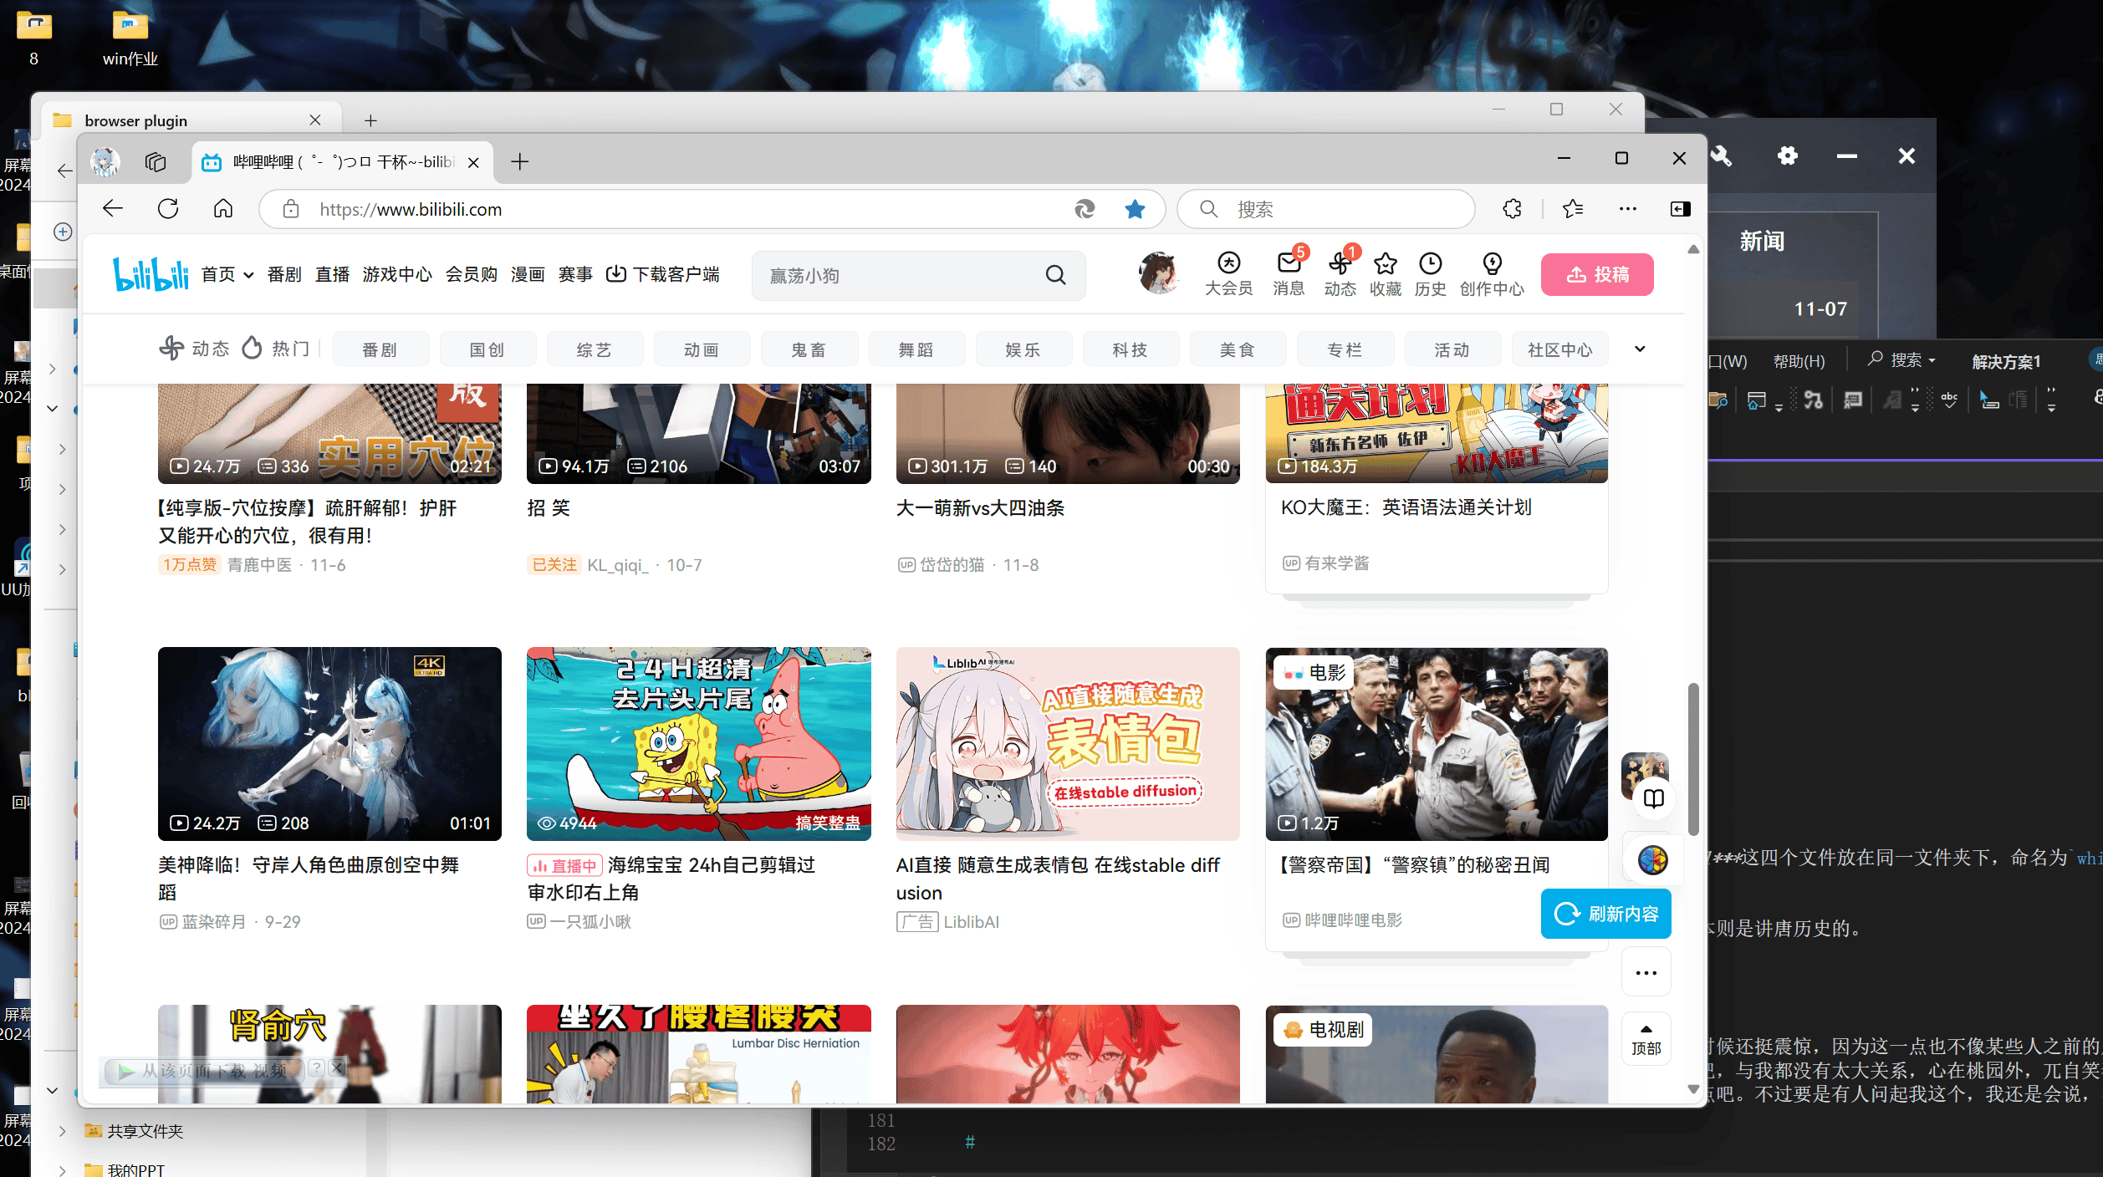The height and width of the screenshot is (1177, 2103).
Task: Click the 刷新内容 refresh content button
Action: (1605, 914)
